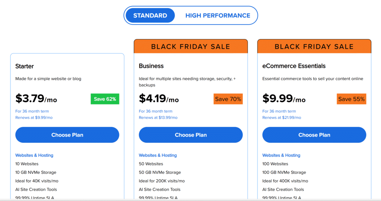Screen dimensions: 381x201
Task: Click the "Renews at $9.99/mo" Starter text
Action: pos(34,117)
